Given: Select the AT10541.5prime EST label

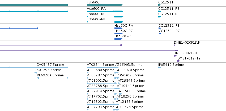Looking at the screenshot, I should [130, 86].
